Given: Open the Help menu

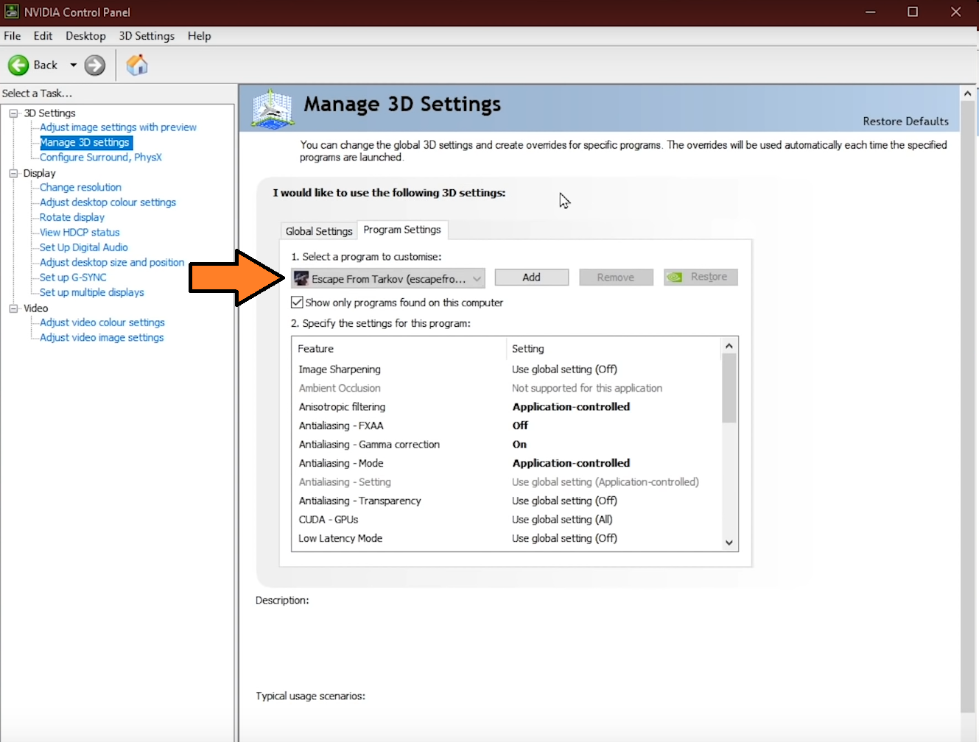Looking at the screenshot, I should 199,36.
